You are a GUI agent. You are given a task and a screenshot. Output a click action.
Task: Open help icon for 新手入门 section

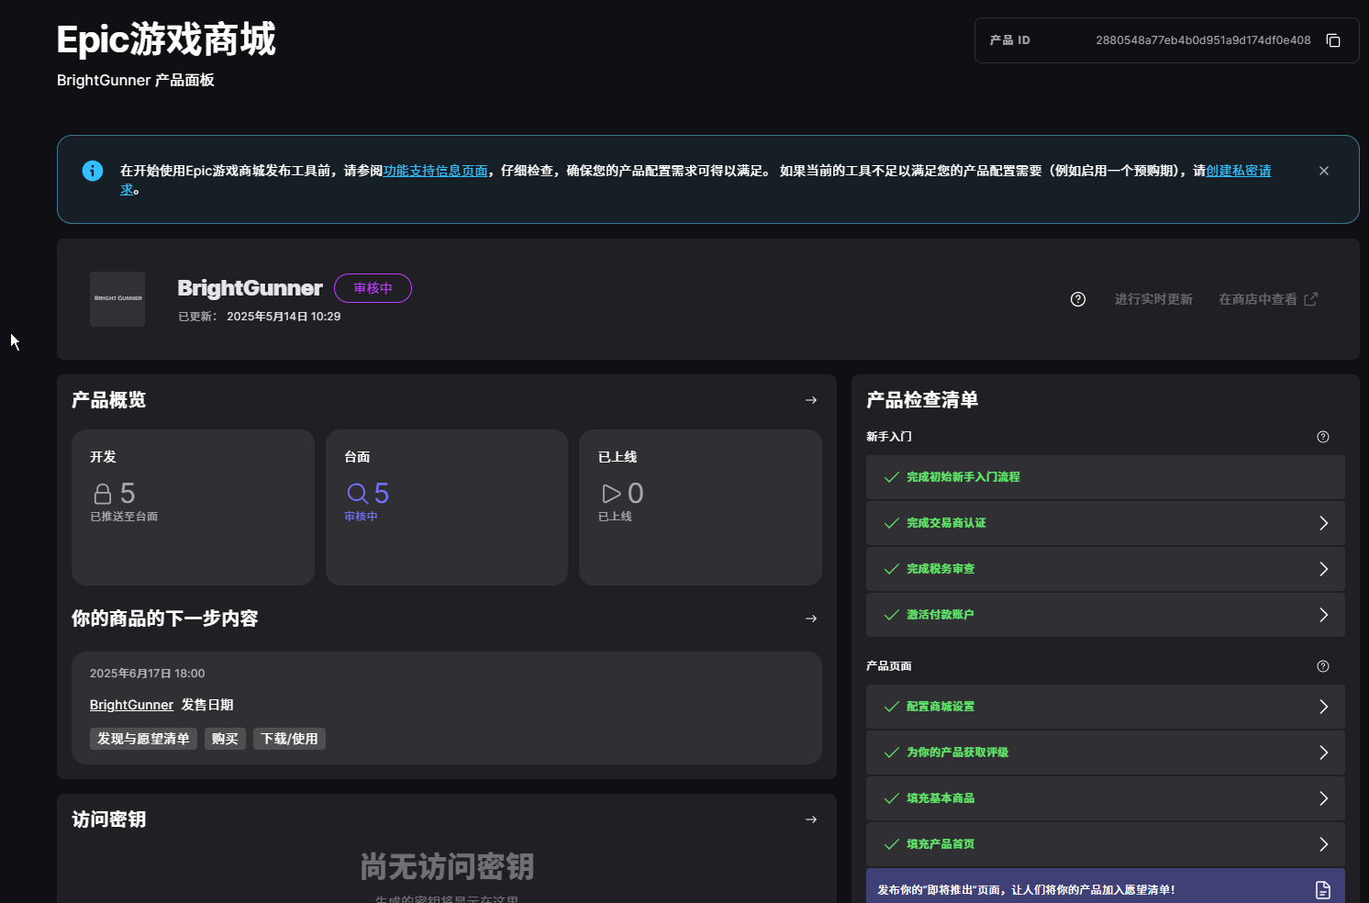pyautogui.click(x=1323, y=437)
